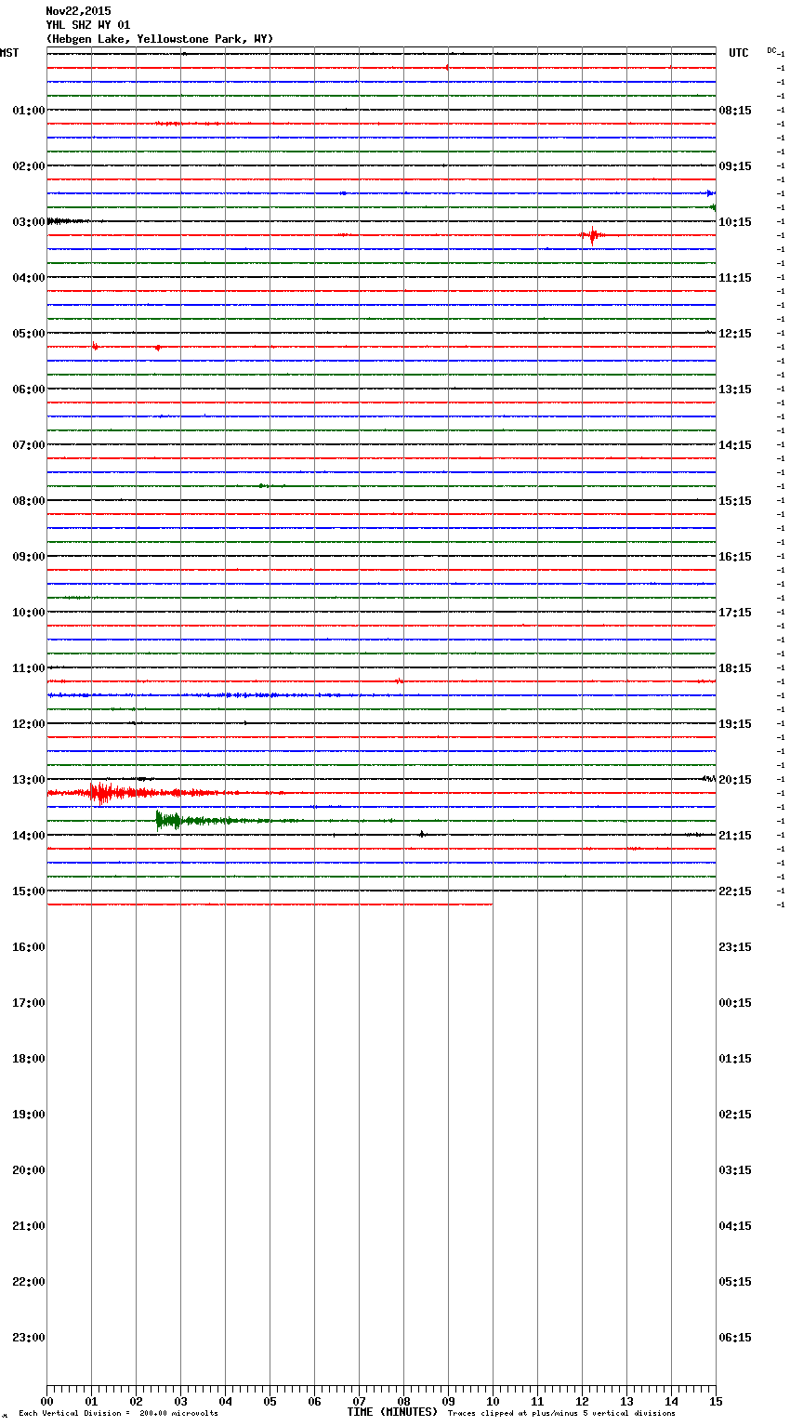Click the "00" minute axis tick label

pyautogui.click(x=46, y=1401)
